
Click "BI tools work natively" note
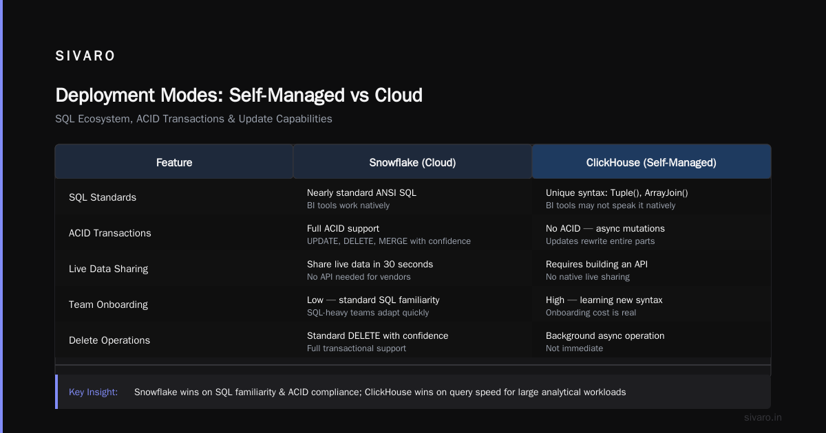pyautogui.click(x=348, y=205)
